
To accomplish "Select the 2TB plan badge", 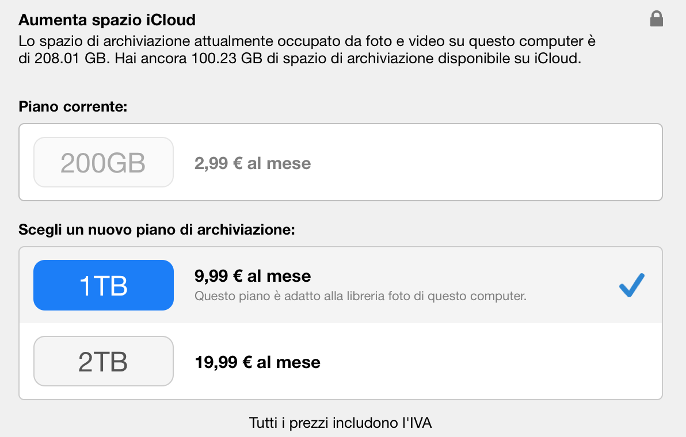I will tap(104, 361).
